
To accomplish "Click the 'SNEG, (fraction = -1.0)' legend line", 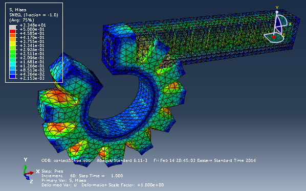I will [34, 15].
